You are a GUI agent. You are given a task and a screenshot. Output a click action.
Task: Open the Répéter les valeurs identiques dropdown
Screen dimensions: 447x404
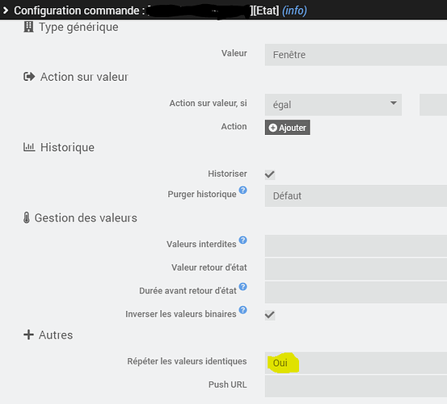pos(356,363)
